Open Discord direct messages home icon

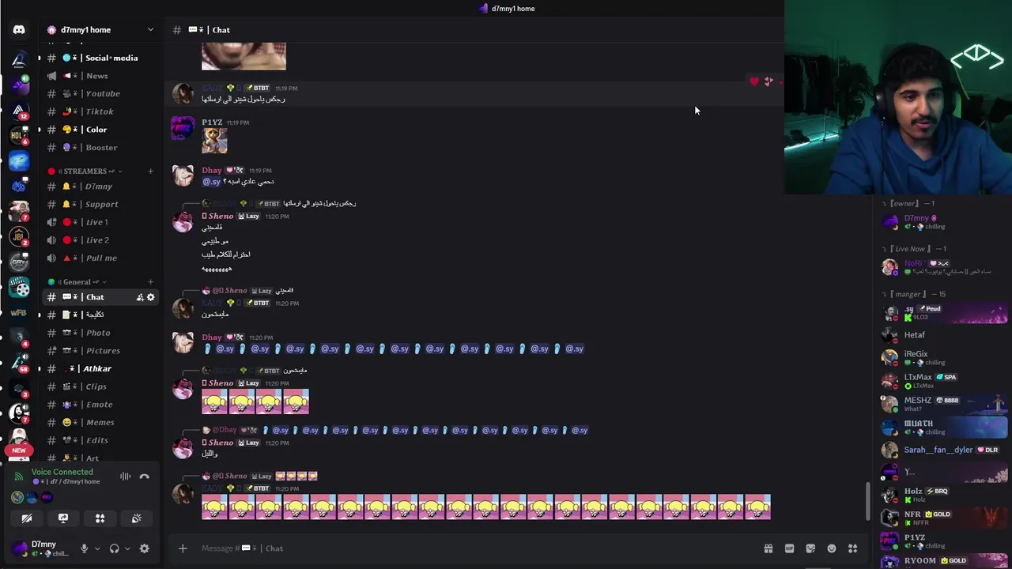tap(19, 30)
